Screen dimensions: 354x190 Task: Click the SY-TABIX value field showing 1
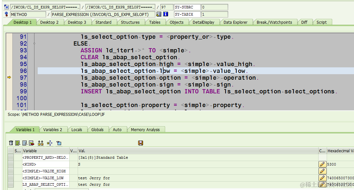[215, 14]
